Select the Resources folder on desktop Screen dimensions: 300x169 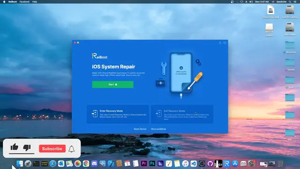pyautogui.click(x=290, y=47)
